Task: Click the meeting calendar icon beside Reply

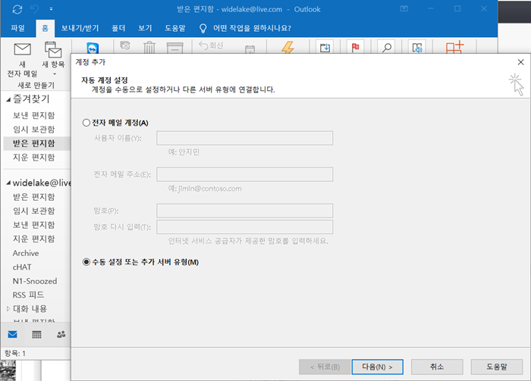Action: tap(250, 49)
